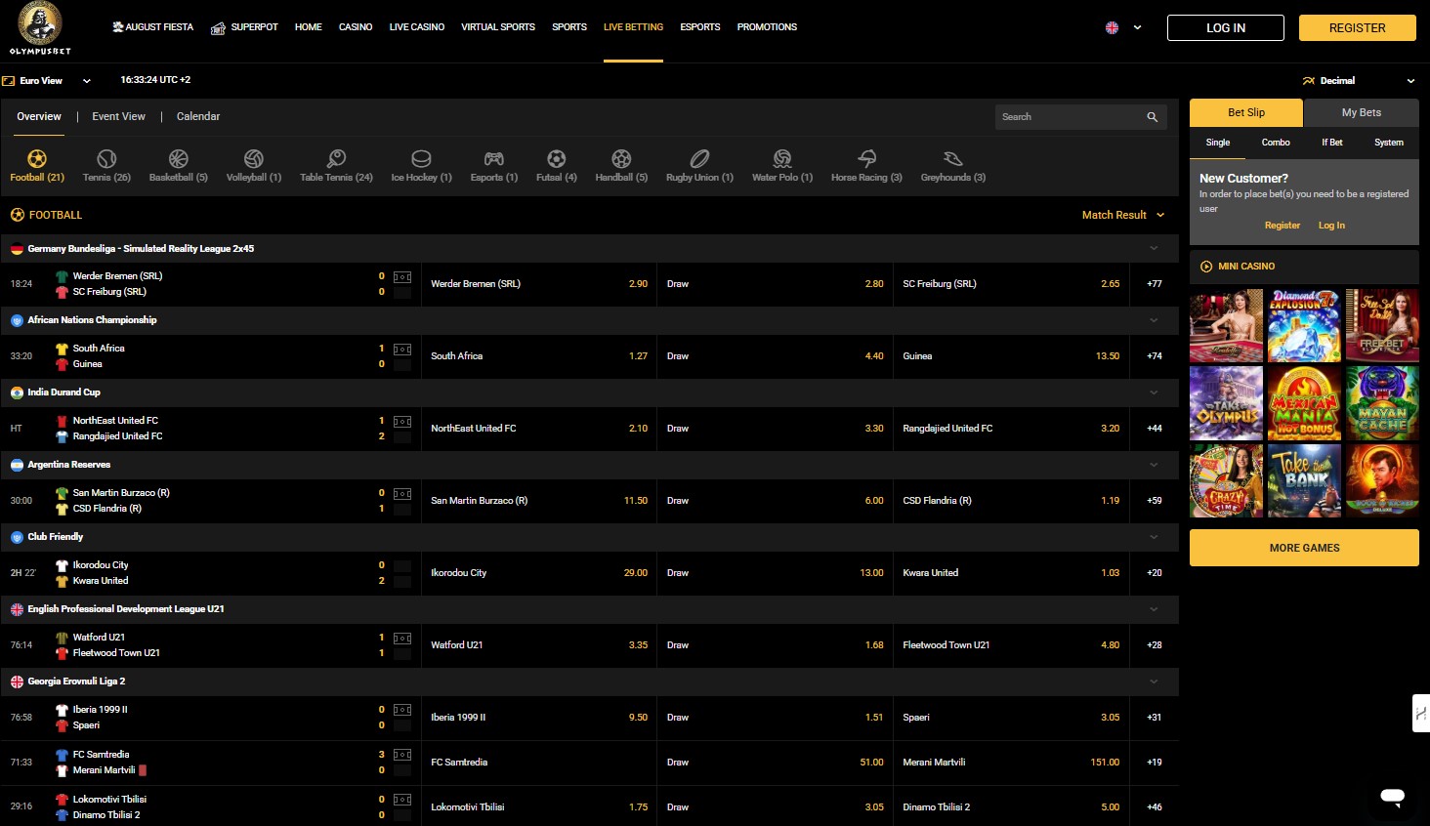Open Take the Bank game thumbnail

pyautogui.click(x=1304, y=480)
